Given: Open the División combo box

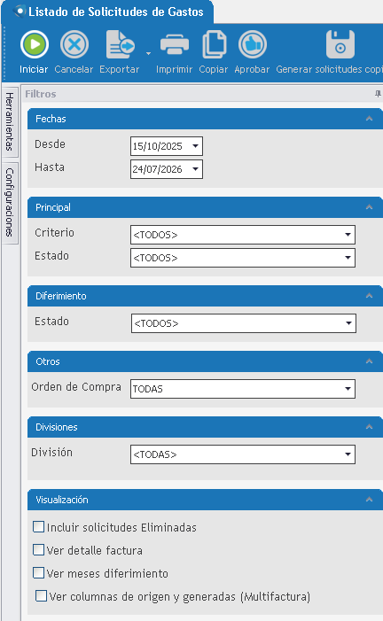Looking at the screenshot, I should (243, 454).
